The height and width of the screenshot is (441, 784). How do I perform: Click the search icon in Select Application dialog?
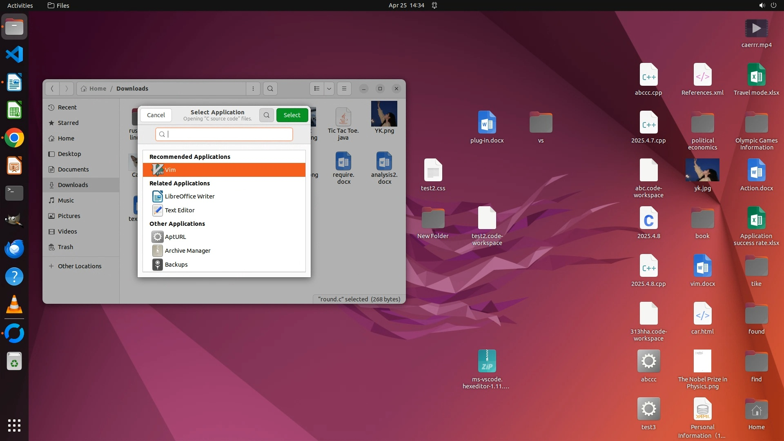tap(266, 115)
